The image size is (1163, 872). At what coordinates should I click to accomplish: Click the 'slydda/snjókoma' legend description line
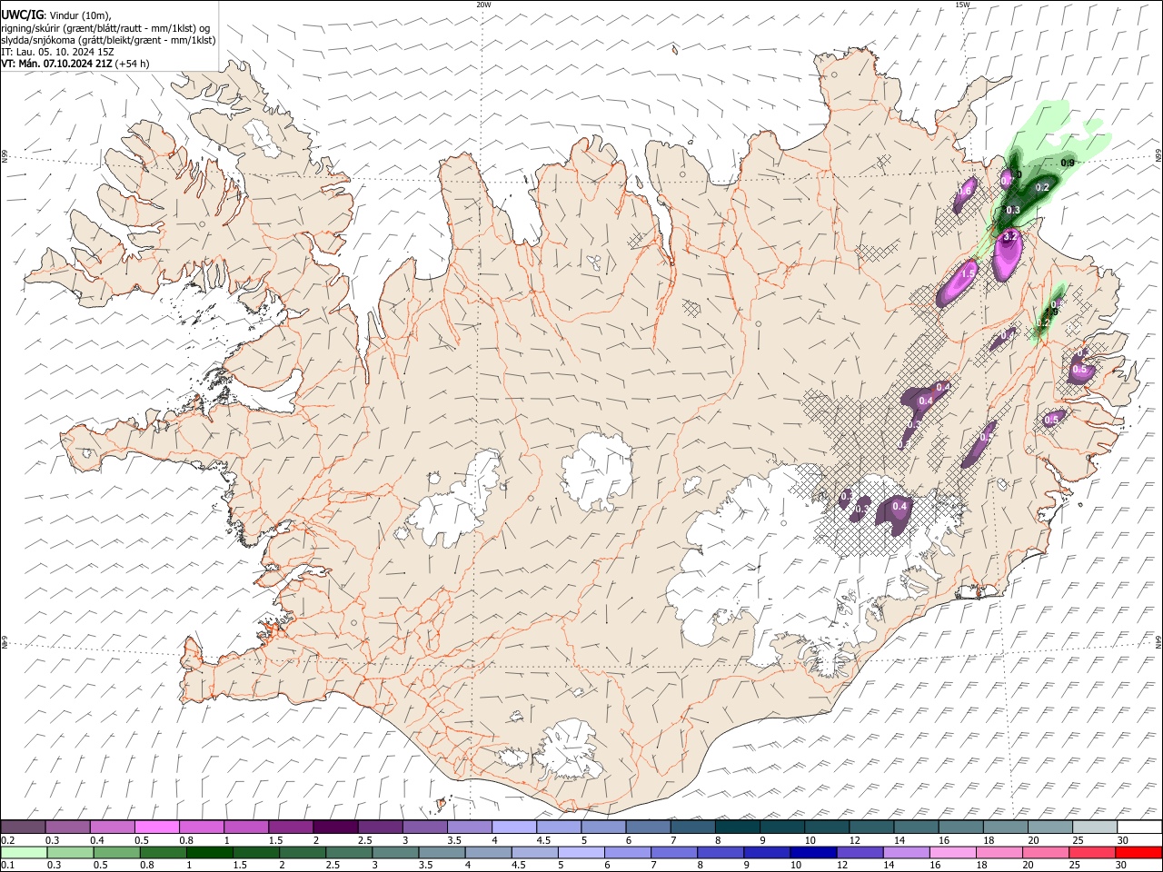click(x=108, y=40)
